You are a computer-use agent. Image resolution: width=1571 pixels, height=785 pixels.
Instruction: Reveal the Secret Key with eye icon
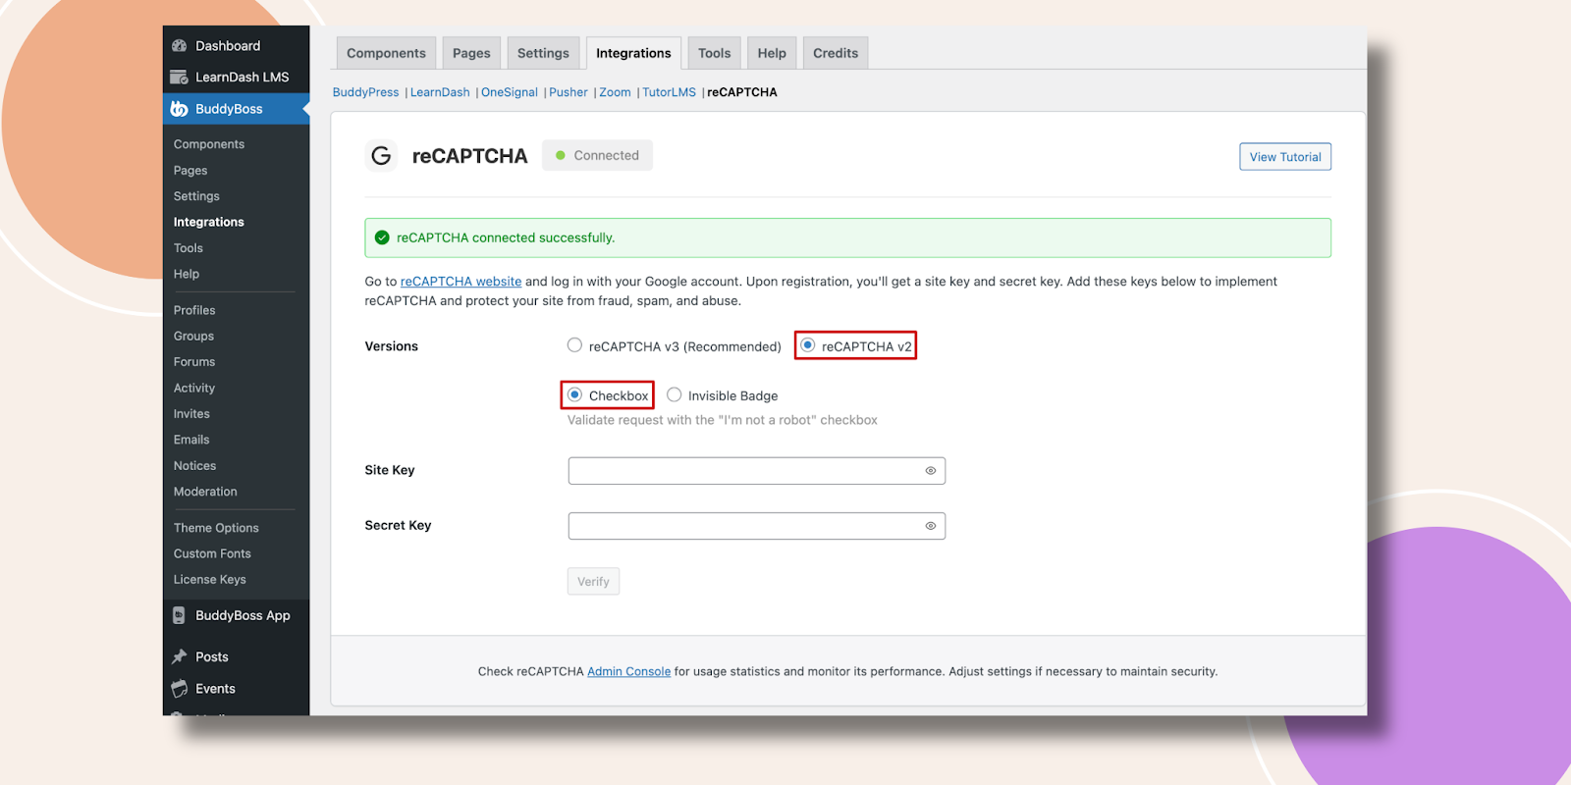[930, 526]
